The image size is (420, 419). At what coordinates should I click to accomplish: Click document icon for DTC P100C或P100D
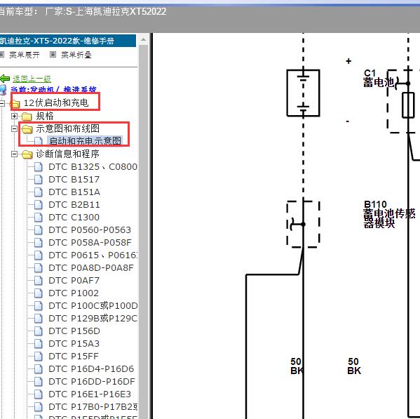click(x=39, y=306)
